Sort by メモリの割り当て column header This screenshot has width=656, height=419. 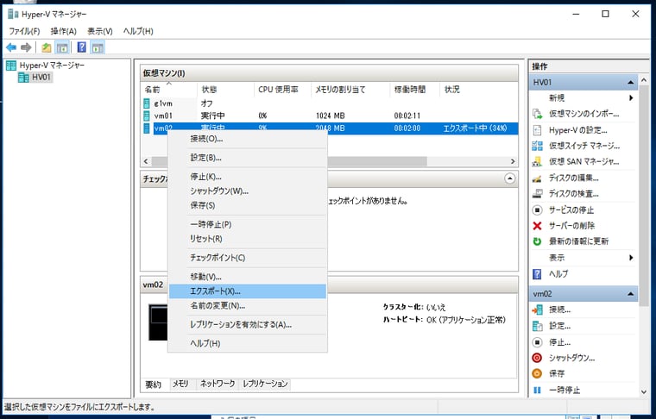pyautogui.click(x=350, y=90)
